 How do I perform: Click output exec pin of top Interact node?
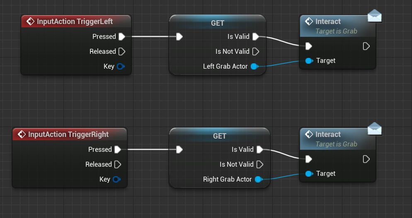click(366, 46)
